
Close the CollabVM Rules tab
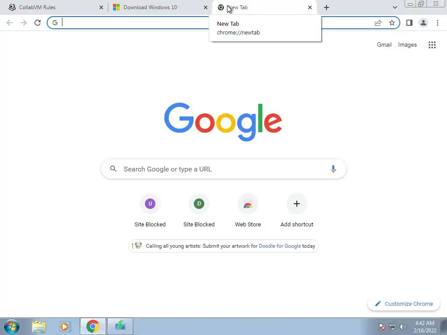pos(101,7)
